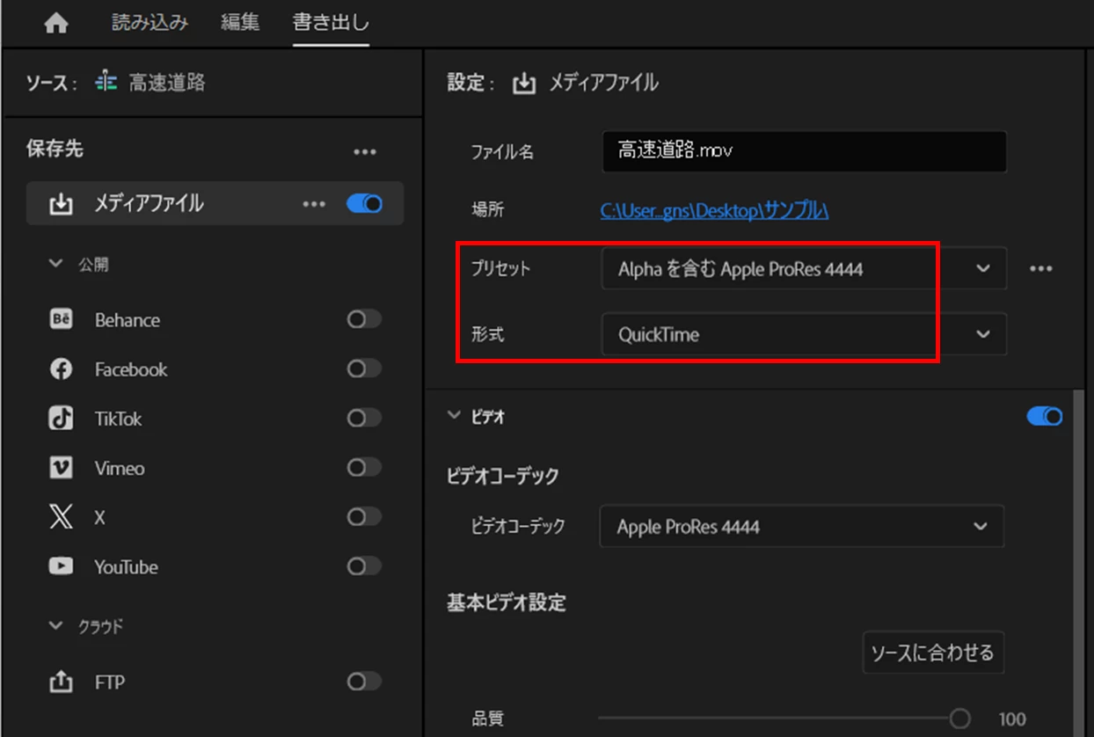
Task: Click the 品質 slider handle
Action: coord(960,719)
